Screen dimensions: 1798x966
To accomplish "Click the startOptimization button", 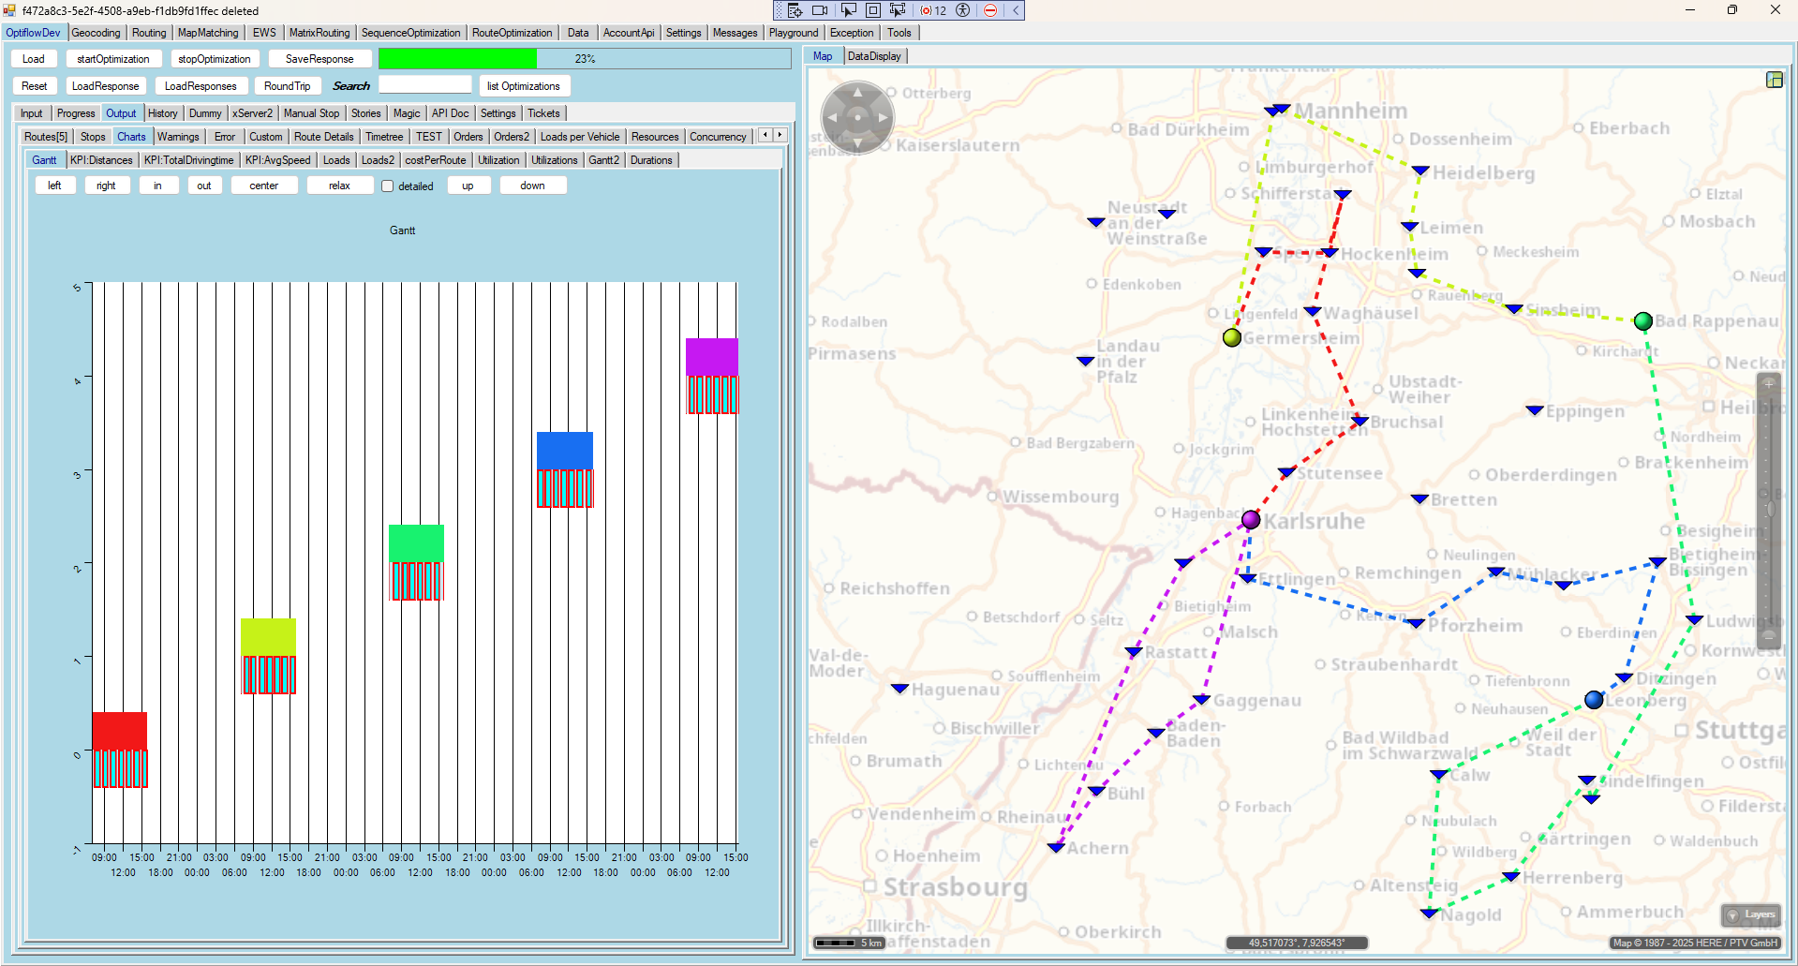I will tap(113, 59).
